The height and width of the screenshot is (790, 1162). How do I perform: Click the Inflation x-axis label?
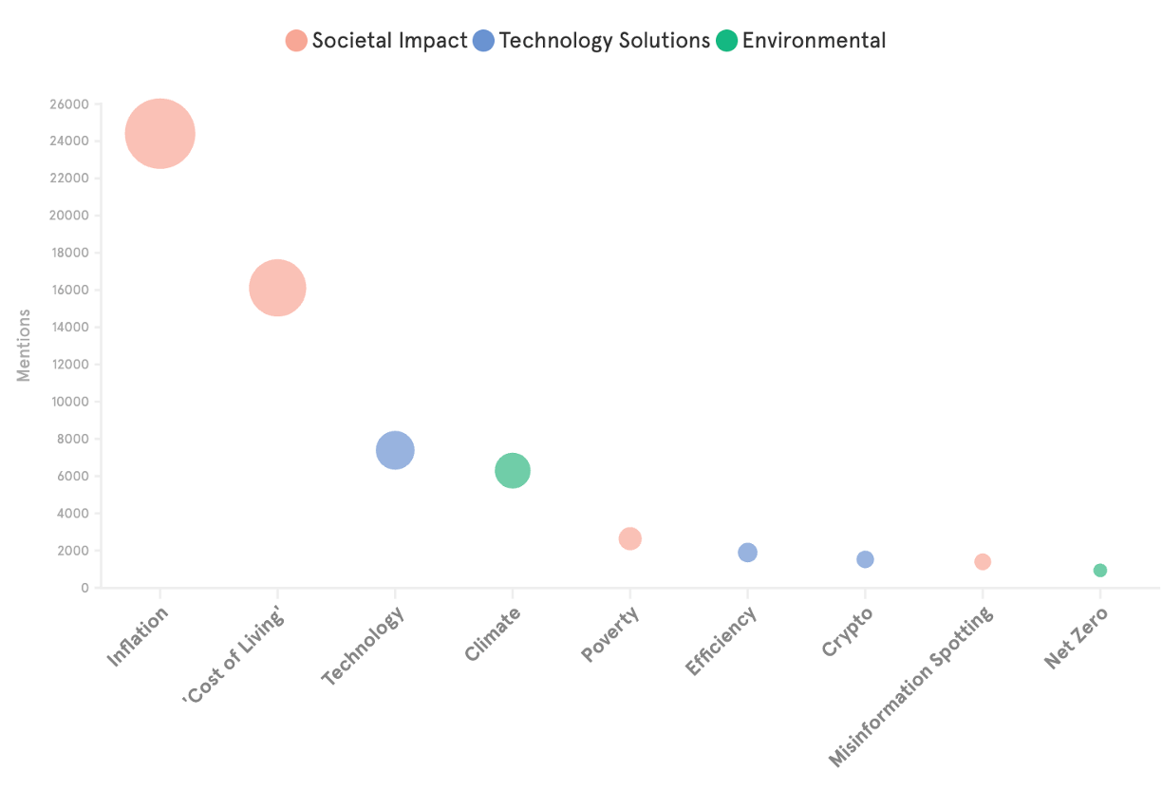pos(139,636)
